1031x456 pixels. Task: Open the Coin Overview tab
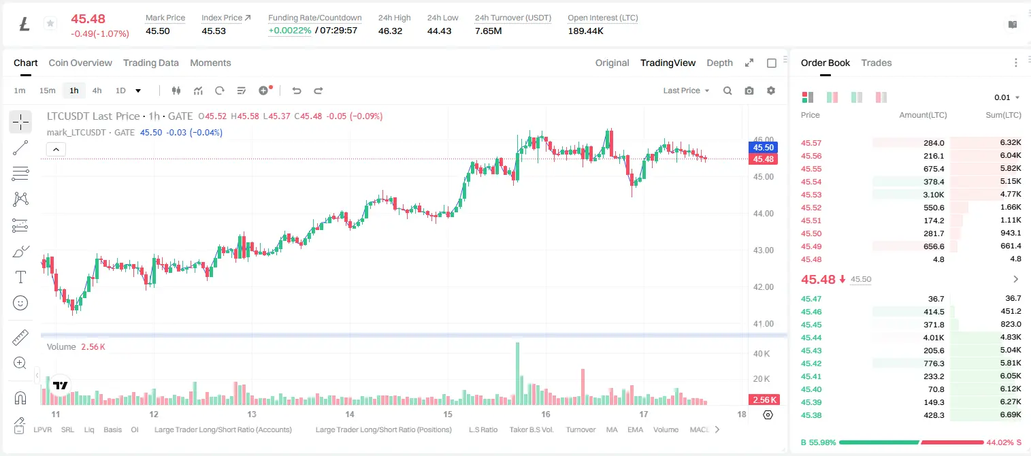click(80, 63)
